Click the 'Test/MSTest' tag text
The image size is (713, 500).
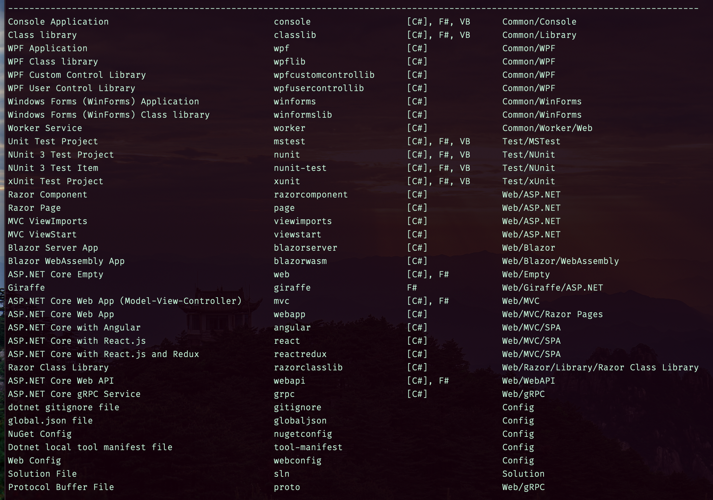coord(531,142)
